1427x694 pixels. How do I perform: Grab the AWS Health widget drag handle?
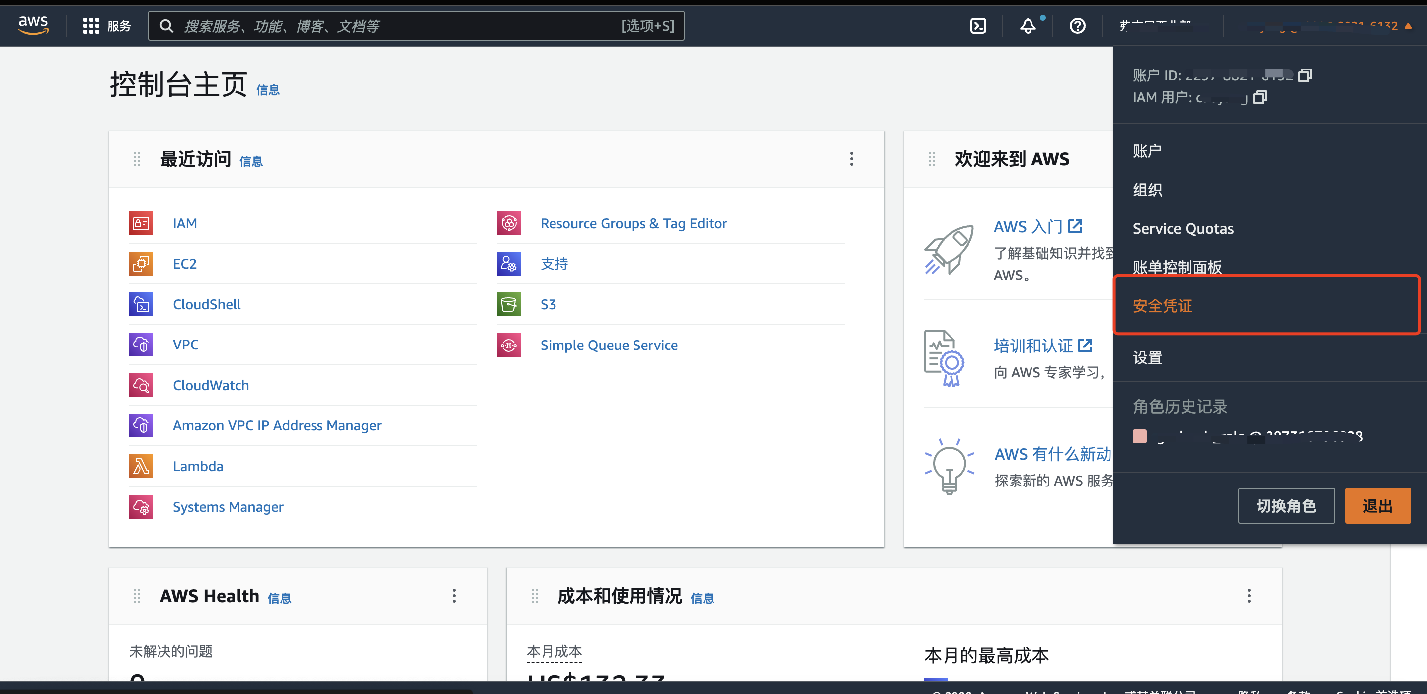coord(137,596)
